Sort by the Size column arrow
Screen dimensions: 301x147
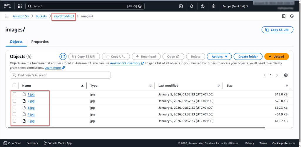286,86
